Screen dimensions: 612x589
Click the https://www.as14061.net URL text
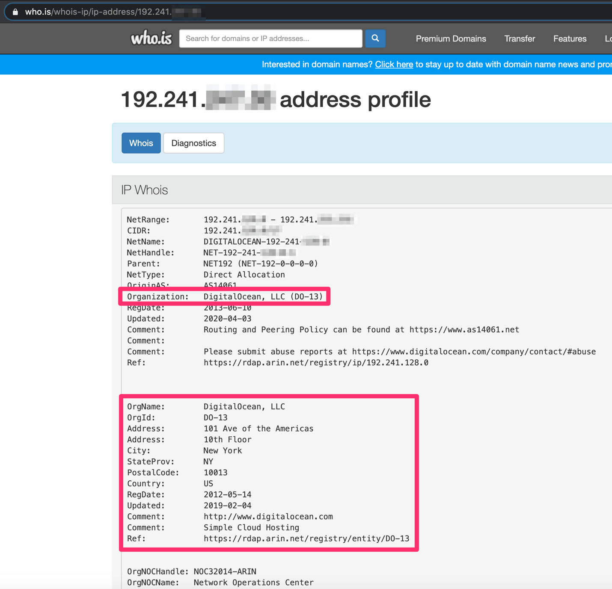[464, 330]
